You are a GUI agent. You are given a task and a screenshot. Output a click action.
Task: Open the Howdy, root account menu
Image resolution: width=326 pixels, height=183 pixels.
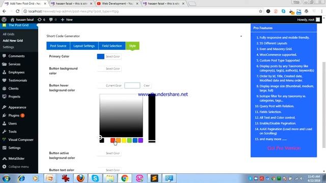[x=309, y=19]
